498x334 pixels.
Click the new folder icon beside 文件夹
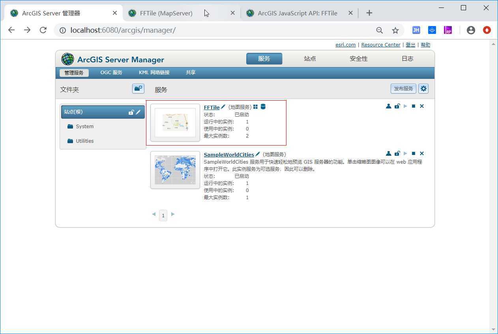coord(138,89)
